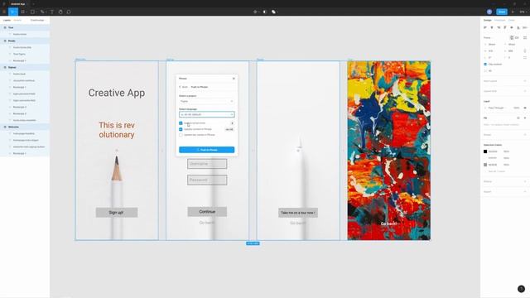This screenshot has width=530, height=298.
Task: Select the abstract painting image in Tour frame
Action: pos(388,151)
